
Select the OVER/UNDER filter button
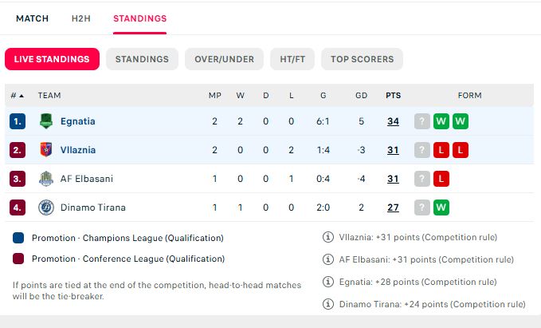[x=224, y=59]
